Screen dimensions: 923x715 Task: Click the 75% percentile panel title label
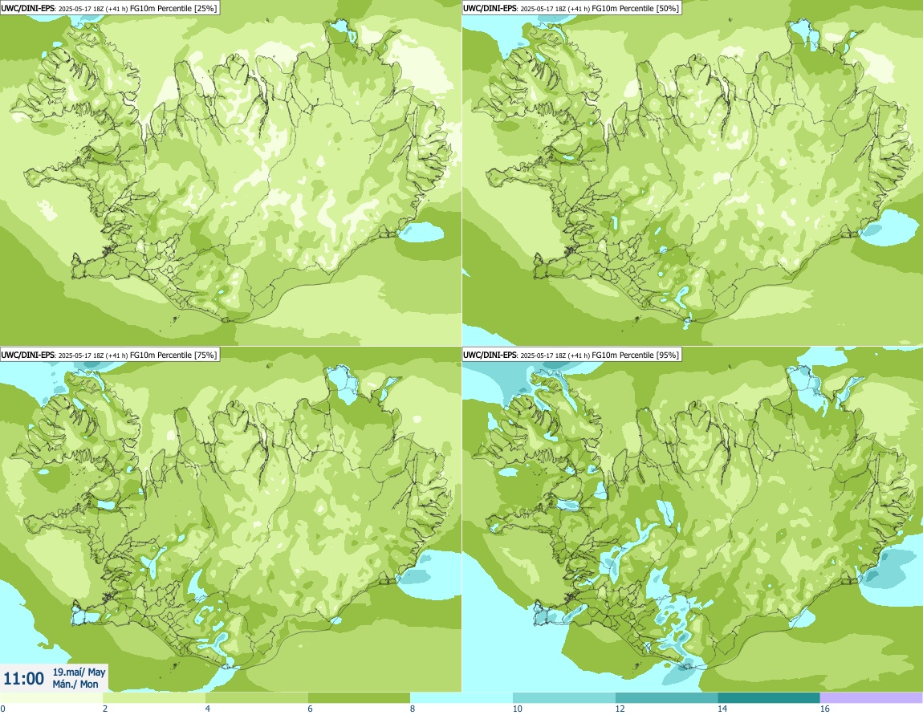[109, 355]
